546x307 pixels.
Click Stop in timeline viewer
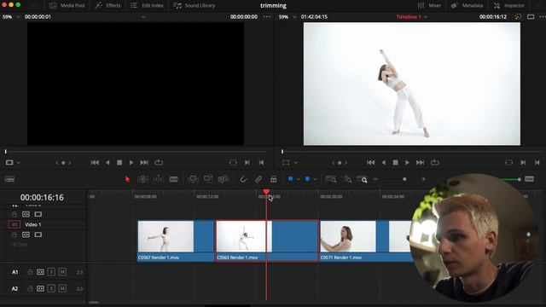tap(395, 163)
